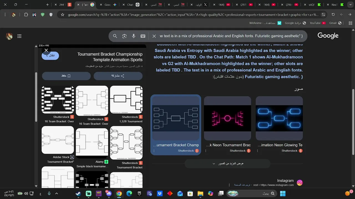Open the Google apps grid
This screenshot has height=199, width=355.
19,36
